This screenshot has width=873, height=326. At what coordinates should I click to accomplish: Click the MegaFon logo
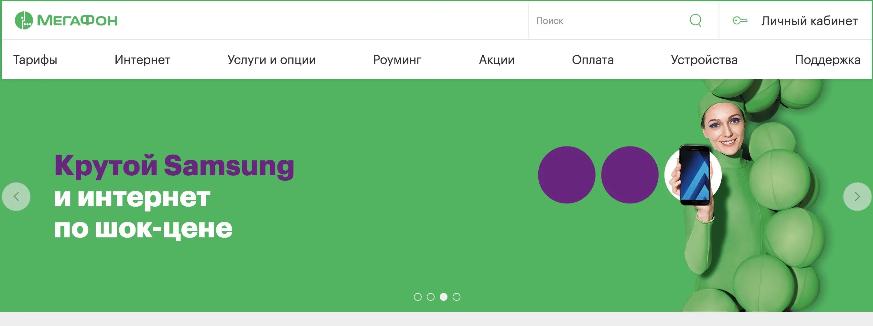(66, 20)
